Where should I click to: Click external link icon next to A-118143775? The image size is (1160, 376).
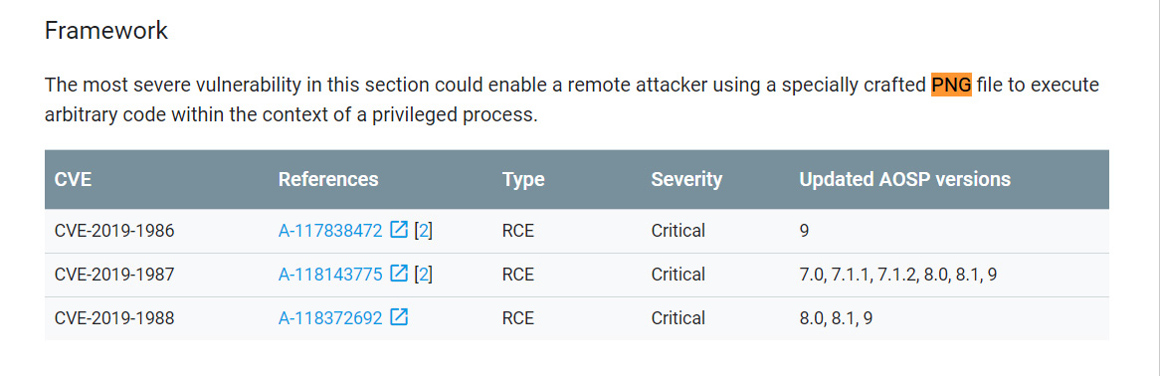click(x=399, y=274)
